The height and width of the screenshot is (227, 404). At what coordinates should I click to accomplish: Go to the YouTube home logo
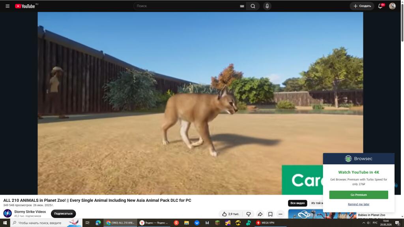pyautogui.click(x=25, y=6)
